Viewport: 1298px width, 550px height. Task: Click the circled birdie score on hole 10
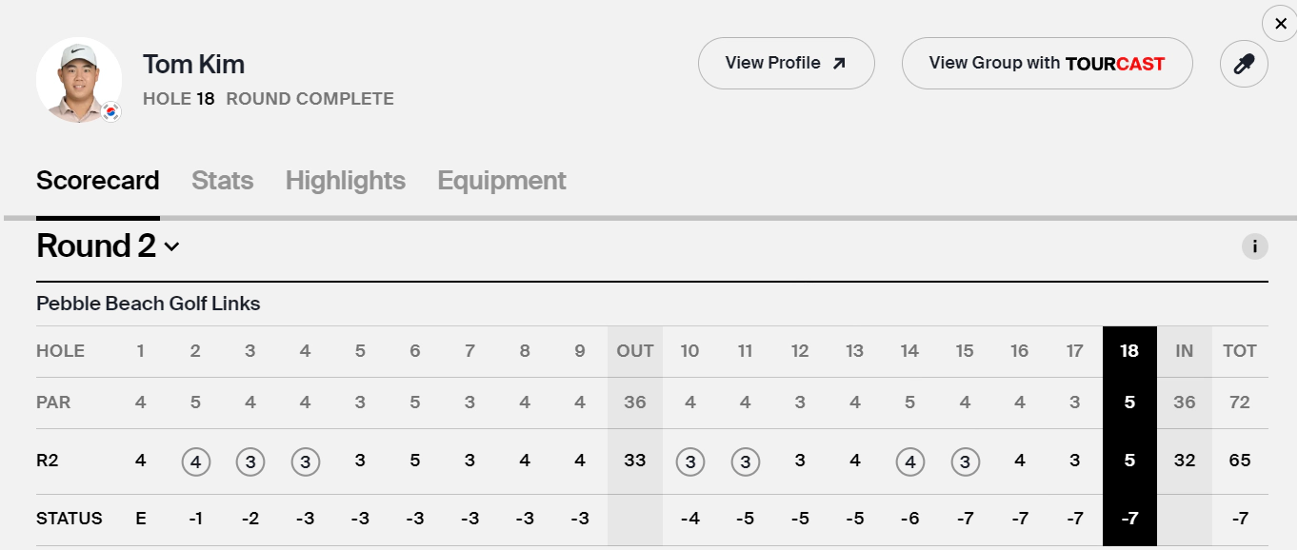689,462
